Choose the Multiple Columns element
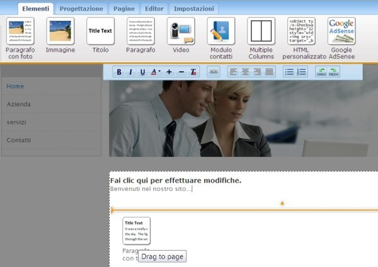 [261, 31]
